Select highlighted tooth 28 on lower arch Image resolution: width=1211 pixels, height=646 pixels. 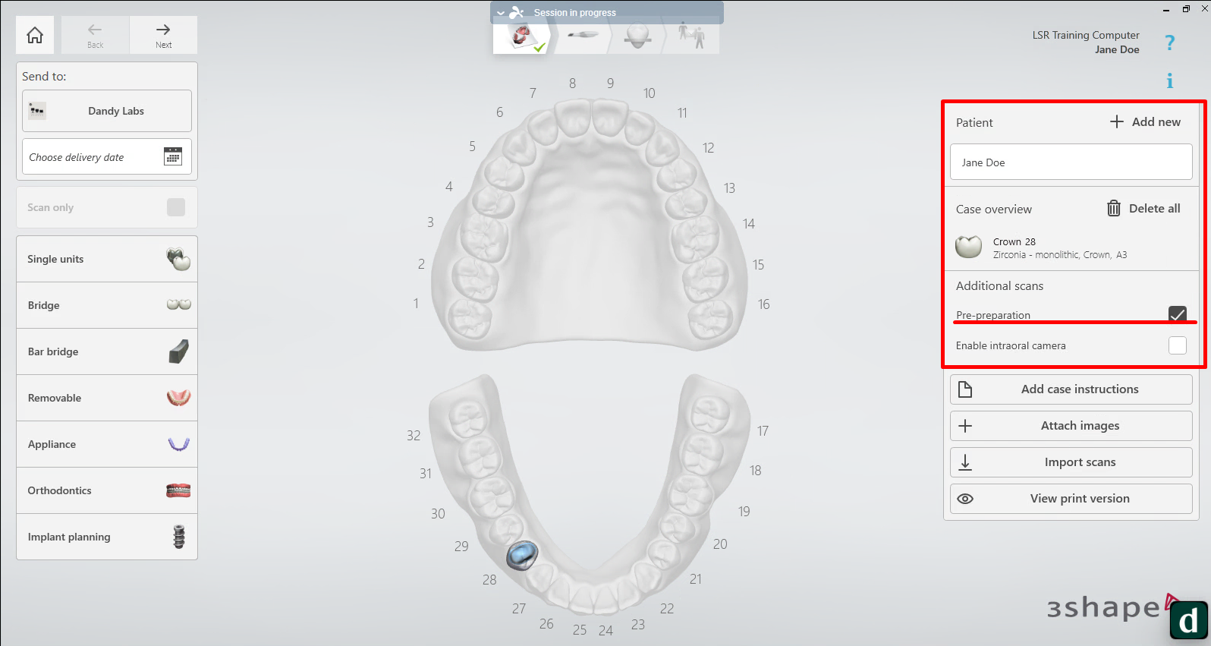pyautogui.click(x=522, y=555)
